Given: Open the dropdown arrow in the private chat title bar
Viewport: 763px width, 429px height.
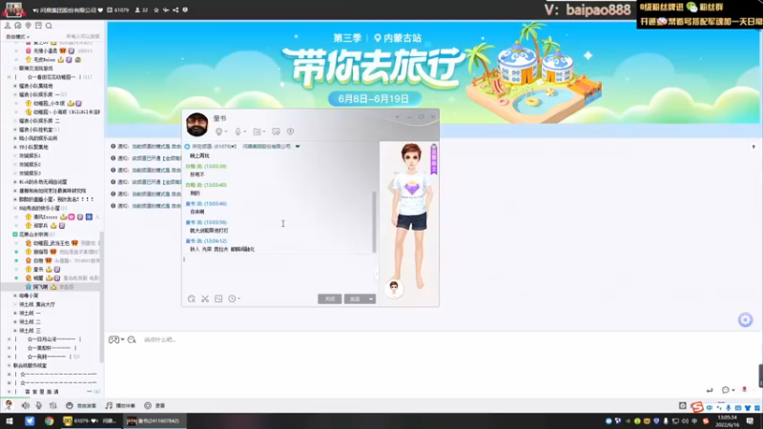Looking at the screenshot, I should click(397, 117).
